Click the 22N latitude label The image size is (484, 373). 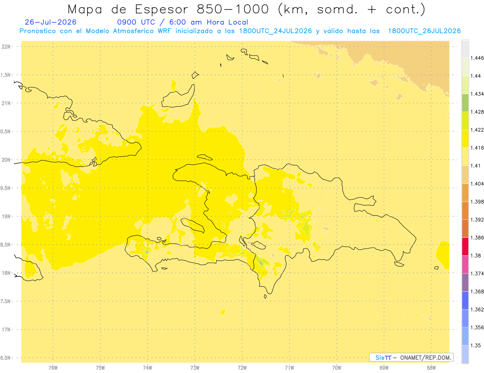tap(6, 46)
